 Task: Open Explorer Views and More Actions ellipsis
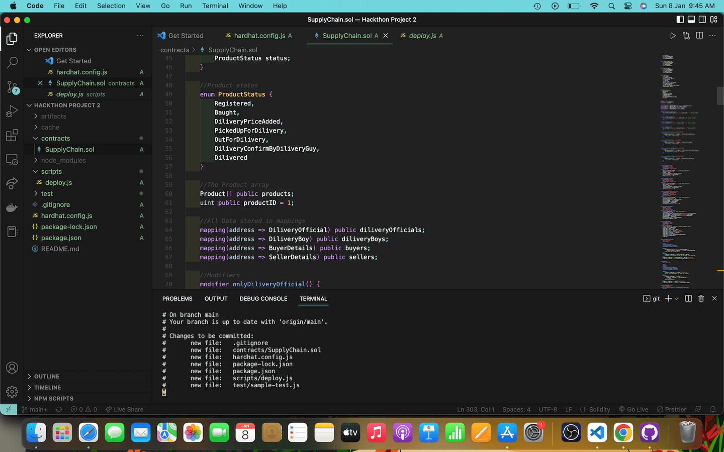tap(140, 36)
